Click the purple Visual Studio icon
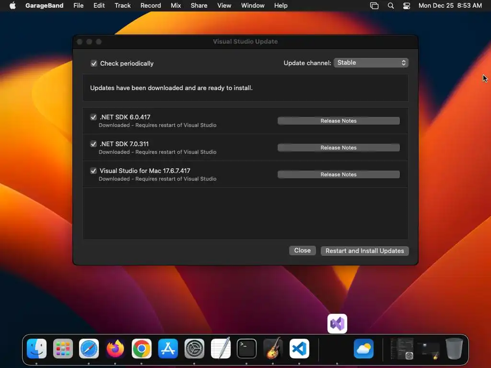This screenshot has width=491, height=368. 337,323
